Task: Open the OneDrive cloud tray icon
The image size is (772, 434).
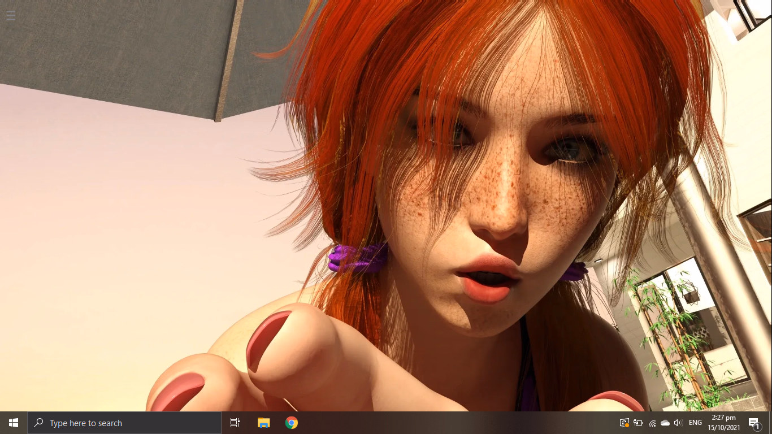Action: [665, 423]
